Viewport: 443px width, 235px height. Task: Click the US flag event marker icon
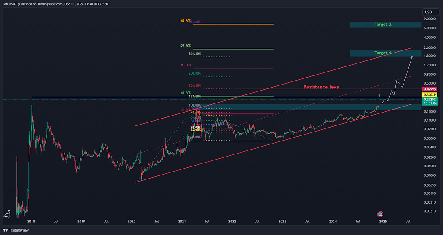[380, 214]
